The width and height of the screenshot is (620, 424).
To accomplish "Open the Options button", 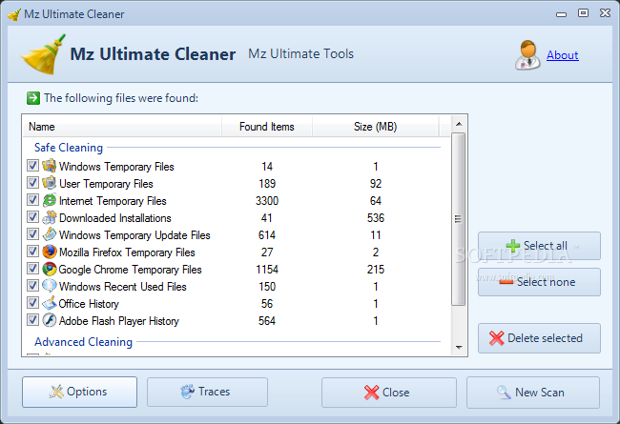I will [x=79, y=392].
